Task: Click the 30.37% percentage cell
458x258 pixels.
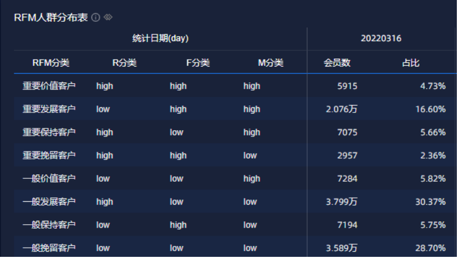Action: pyautogui.click(x=430, y=202)
